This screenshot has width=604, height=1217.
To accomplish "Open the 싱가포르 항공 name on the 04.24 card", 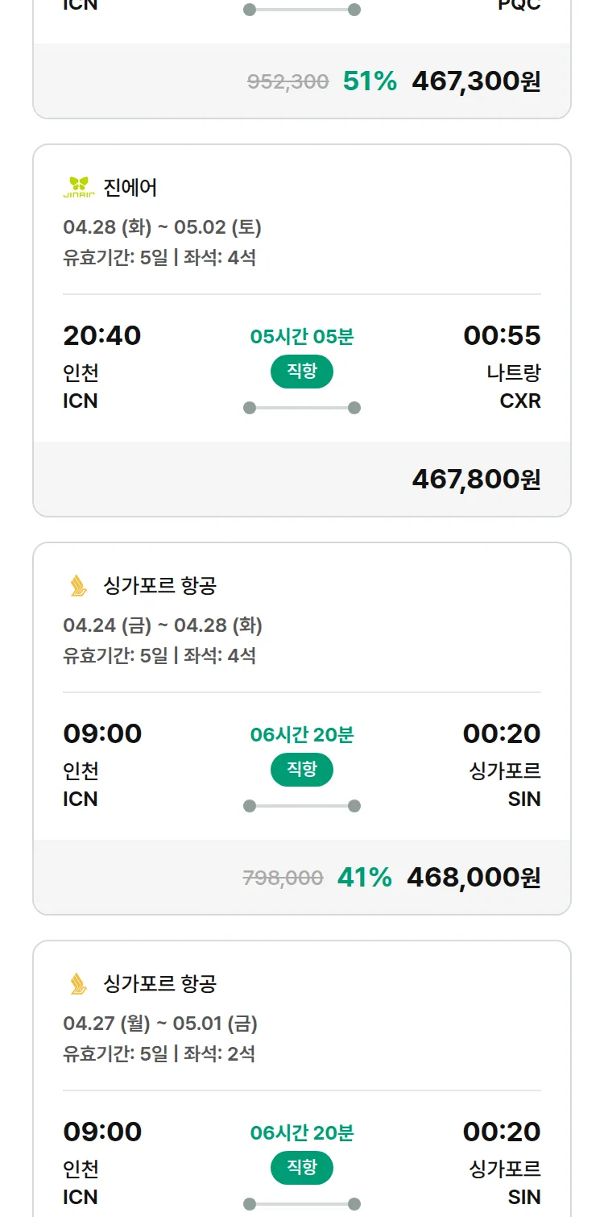I will (160, 586).
